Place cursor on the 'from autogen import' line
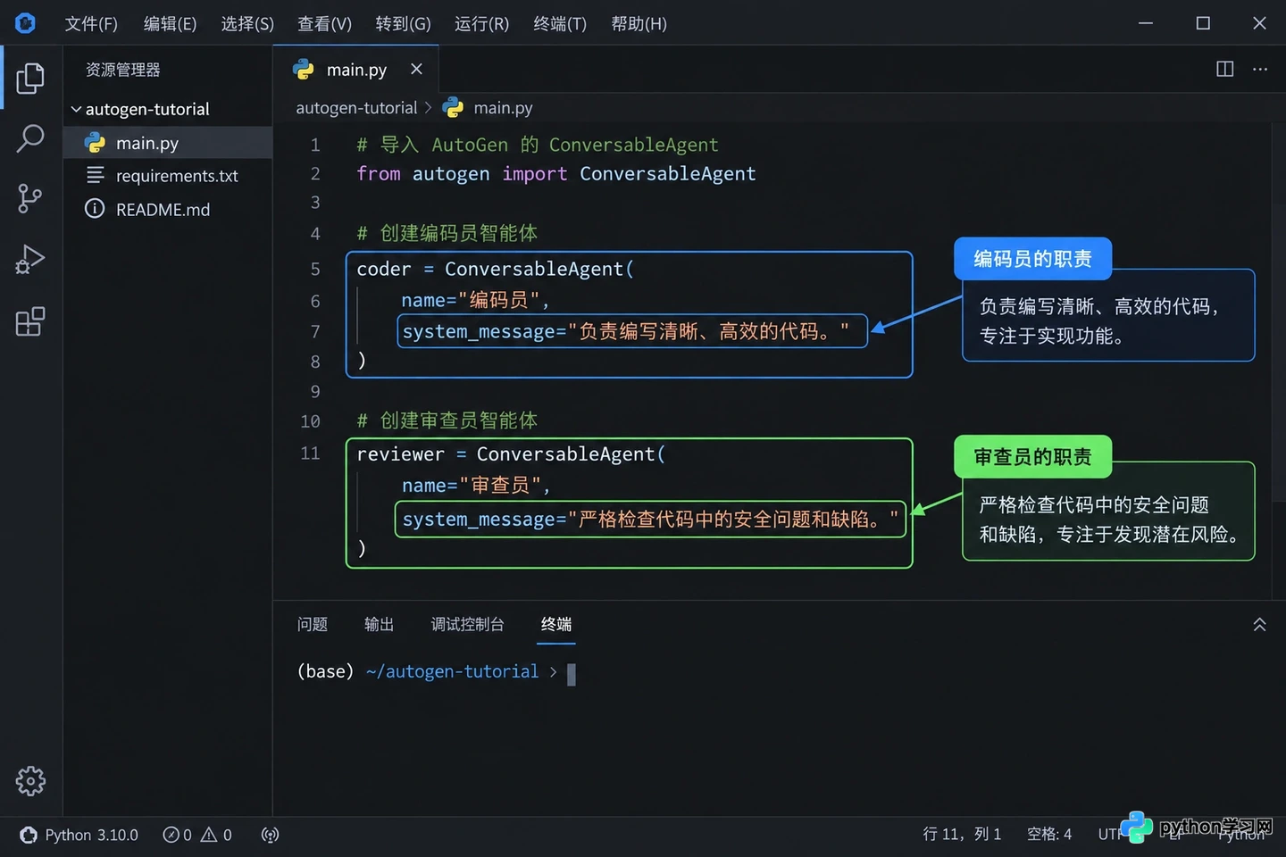1286x857 pixels. click(x=555, y=174)
